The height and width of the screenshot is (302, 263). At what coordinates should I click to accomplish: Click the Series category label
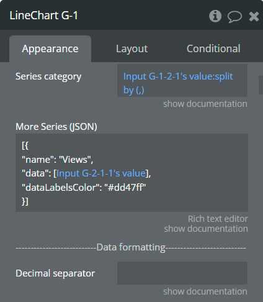coord(48,76)
